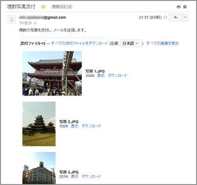Click ダウンロード link for 写真 2.JPG
The height and width of the screenshot is (185, 197).
91,126
